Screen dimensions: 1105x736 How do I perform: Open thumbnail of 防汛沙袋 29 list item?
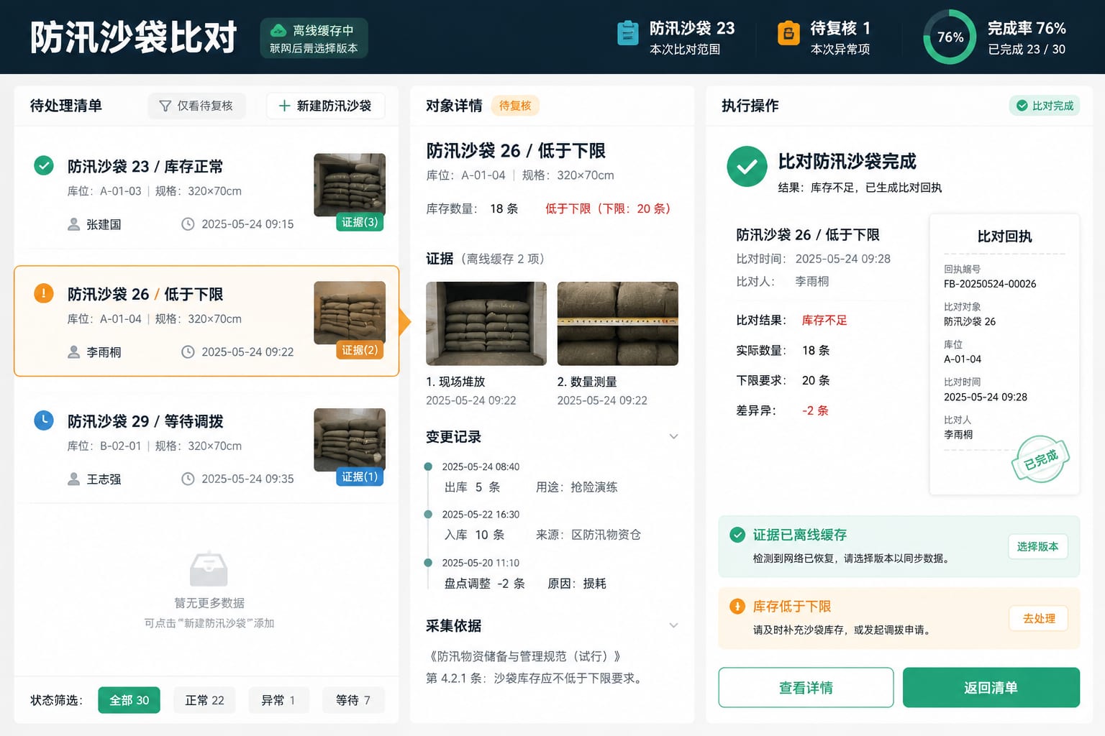(x=350, y=440)
